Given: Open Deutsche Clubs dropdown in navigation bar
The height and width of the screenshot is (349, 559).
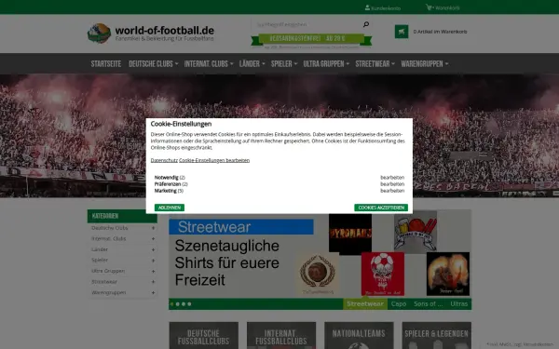Looking at the screenshot, I should point(154,63).
